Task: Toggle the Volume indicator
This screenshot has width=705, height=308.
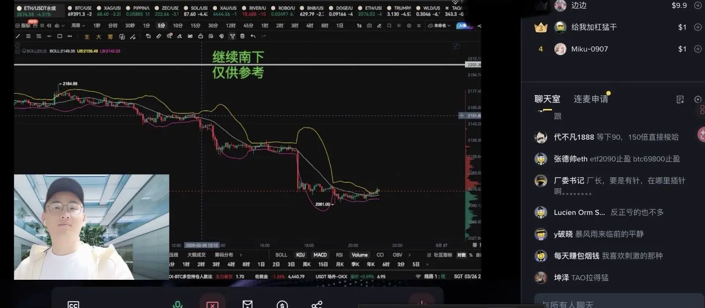Action: 359,255
